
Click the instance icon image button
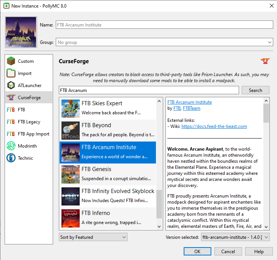pyautogui.click(x=21, y=32)
